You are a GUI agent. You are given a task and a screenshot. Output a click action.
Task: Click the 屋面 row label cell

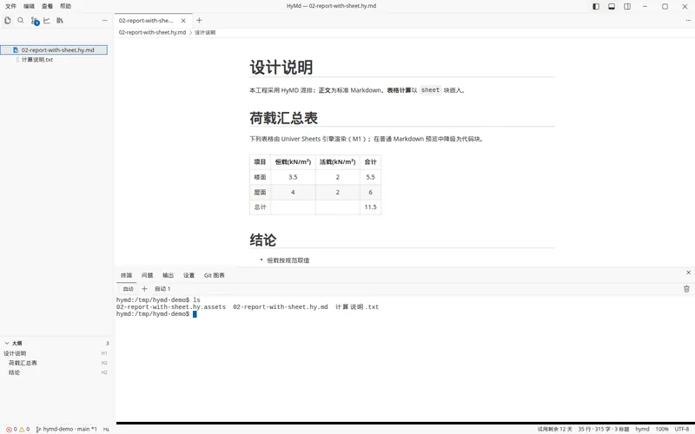click(x=260, y=192)
